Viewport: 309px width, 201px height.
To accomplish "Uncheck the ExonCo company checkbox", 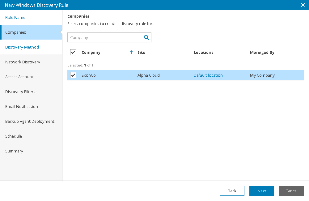I will (73, 75).
